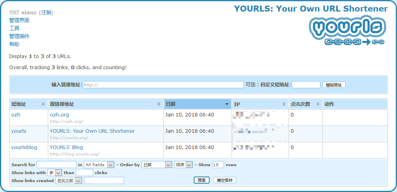
Task: Click the 动作 column header
Action: (355, 104)
